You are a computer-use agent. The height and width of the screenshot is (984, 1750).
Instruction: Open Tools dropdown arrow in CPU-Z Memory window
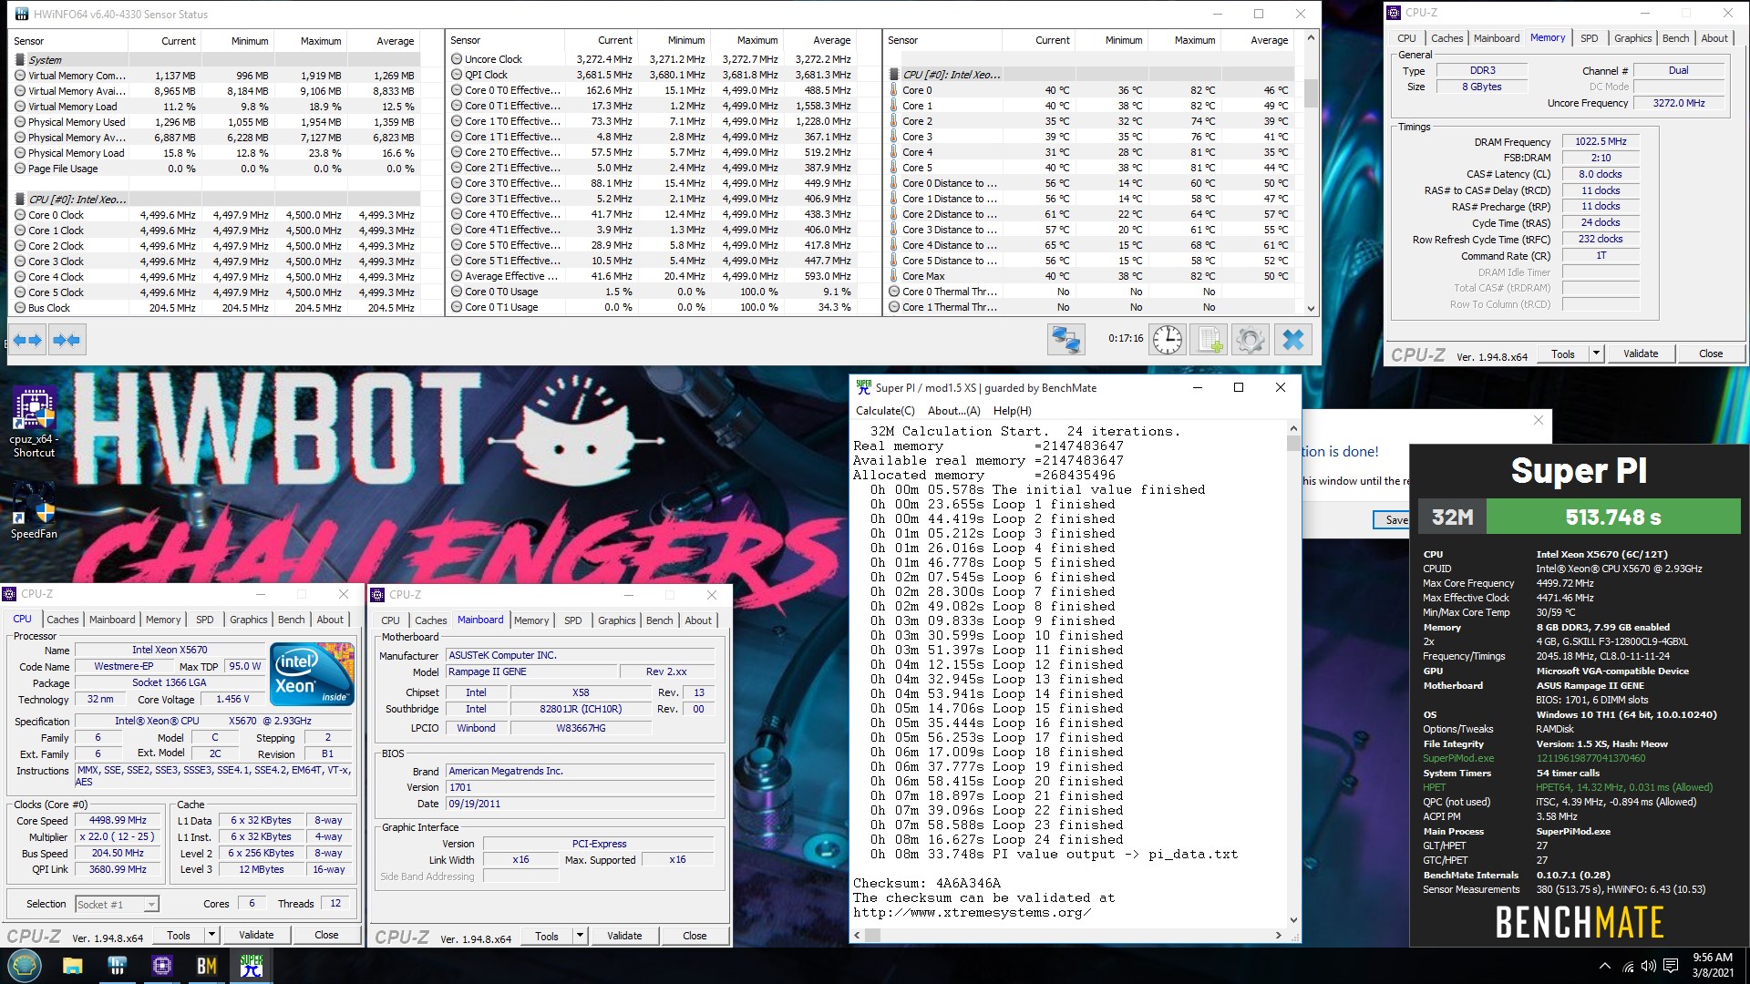click(1596, 354)
